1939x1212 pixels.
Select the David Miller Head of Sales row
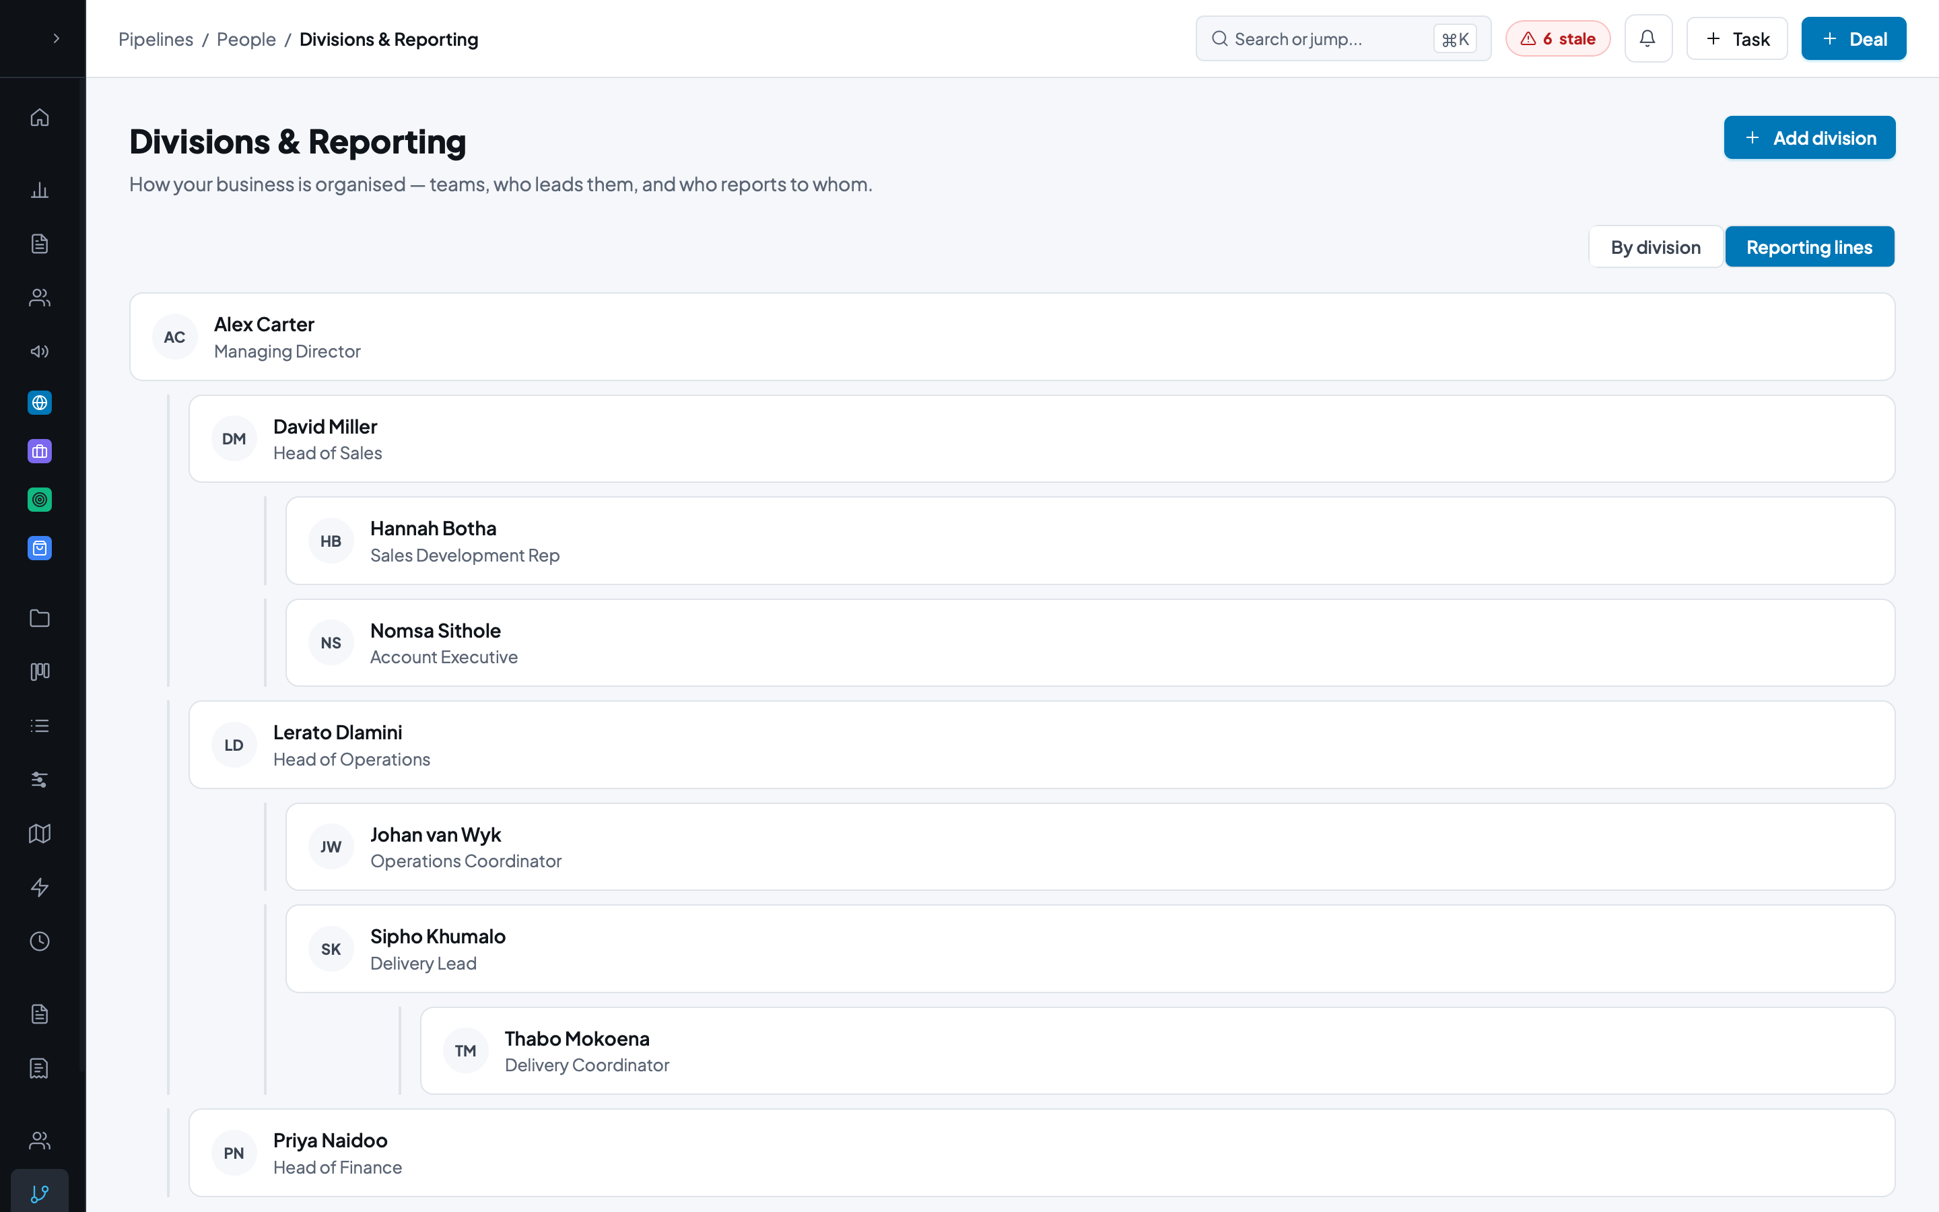pyautogui.click(x=1042, y=438)
